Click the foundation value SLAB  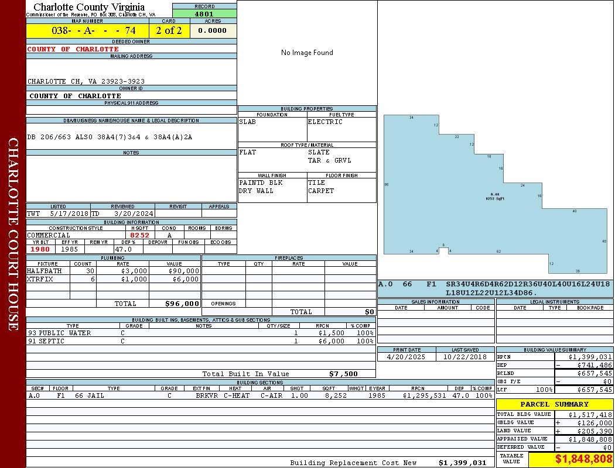point(248,122)
